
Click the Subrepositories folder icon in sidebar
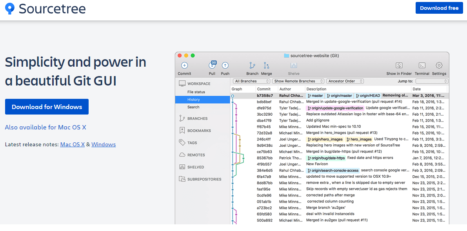click(x=182, y=179)
